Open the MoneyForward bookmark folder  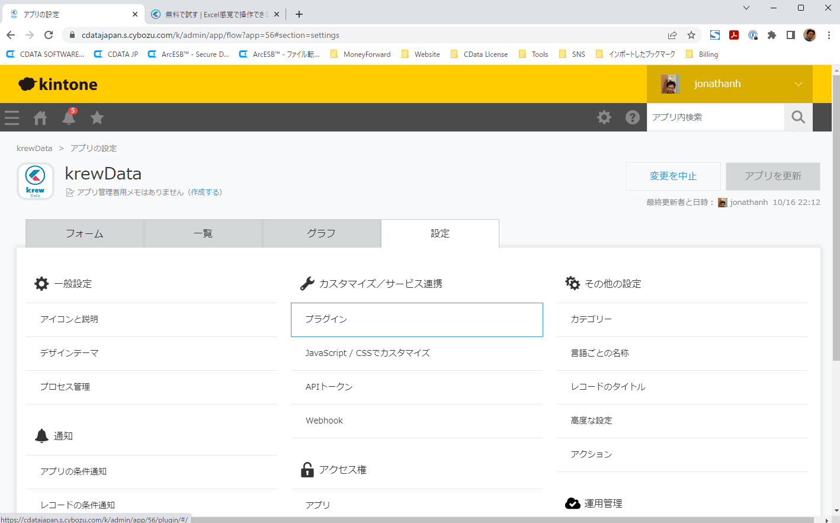(x=360, y=54)
